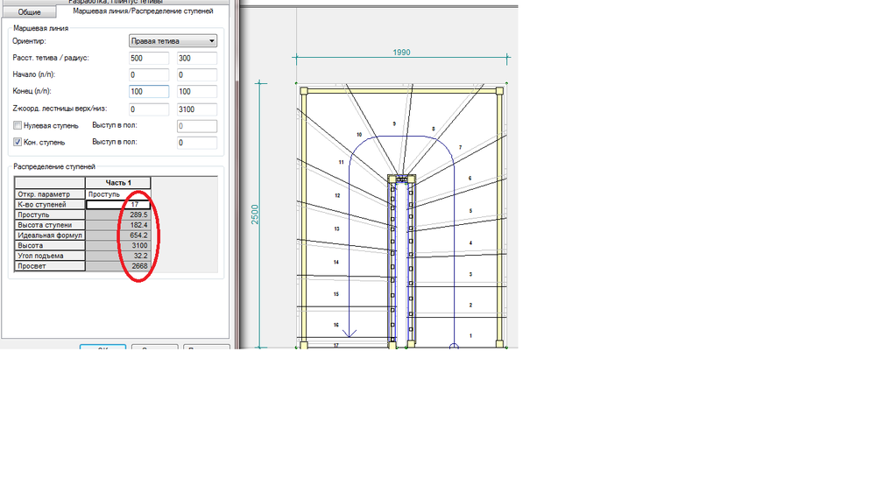Screen dimensions: 876x492
Task: Enable the Нулевая ступень checkbox
Action: pos(18,126)
